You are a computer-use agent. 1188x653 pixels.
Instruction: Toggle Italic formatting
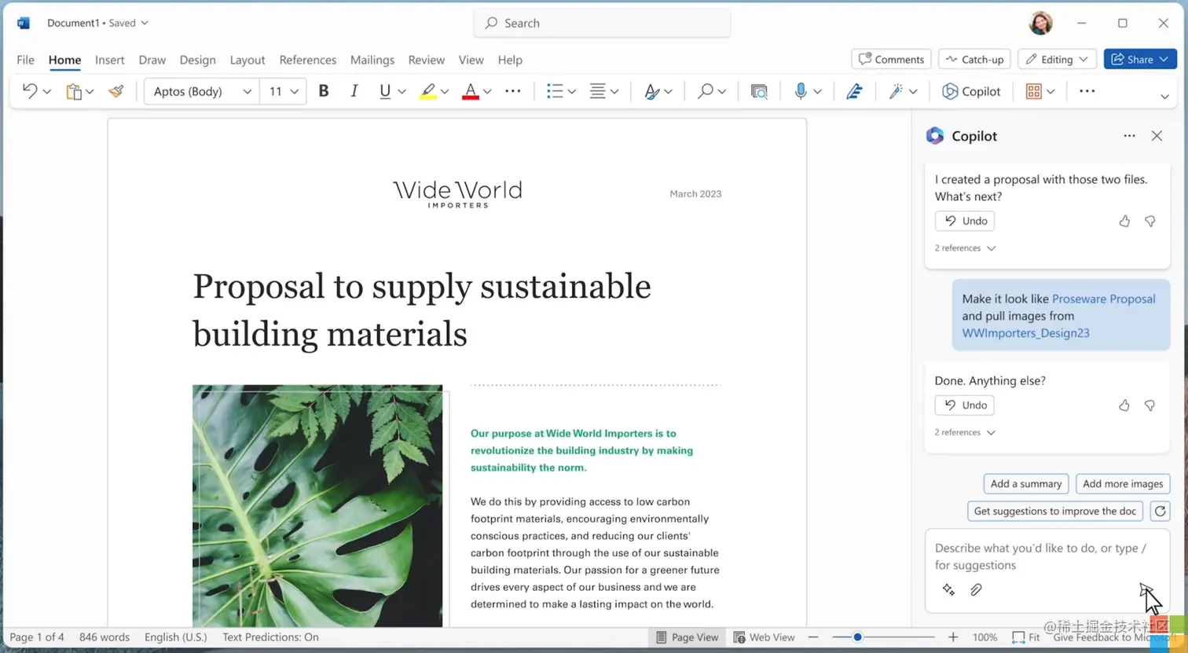click(x=354, y=91)
